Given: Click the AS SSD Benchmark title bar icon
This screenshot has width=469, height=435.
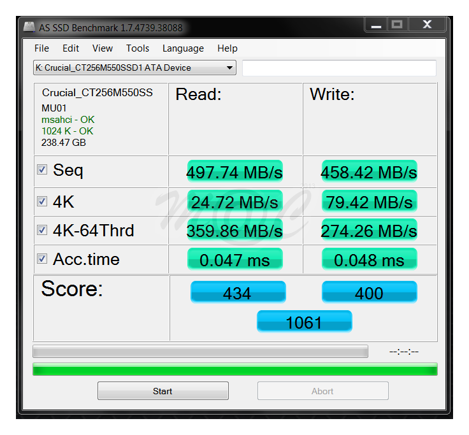Looking at the screenshot, I should click(x=29, y=27).
